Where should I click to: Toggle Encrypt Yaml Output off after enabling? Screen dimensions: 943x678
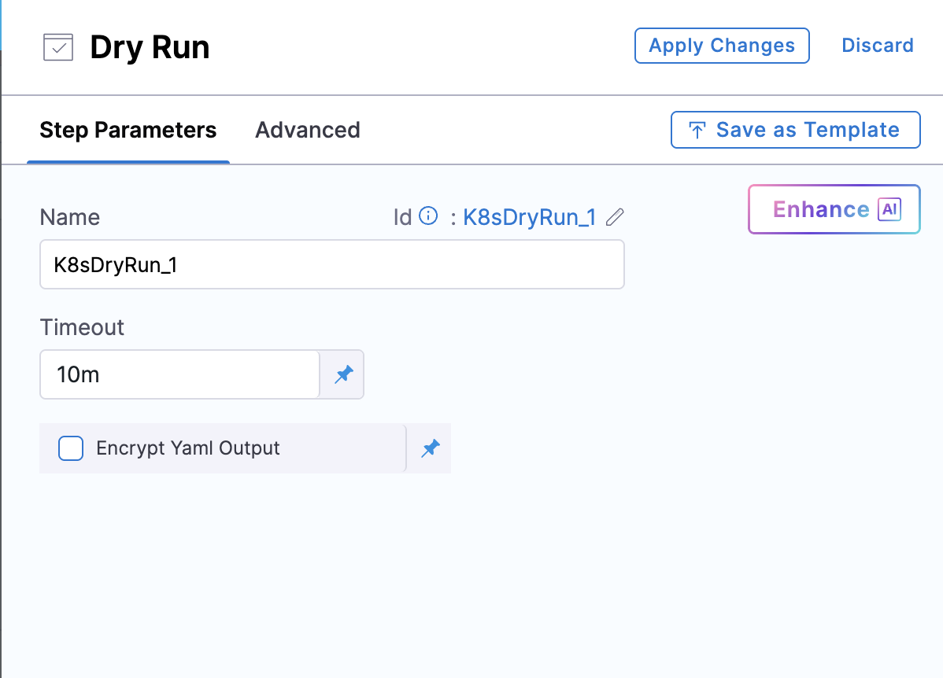point(70,448)
